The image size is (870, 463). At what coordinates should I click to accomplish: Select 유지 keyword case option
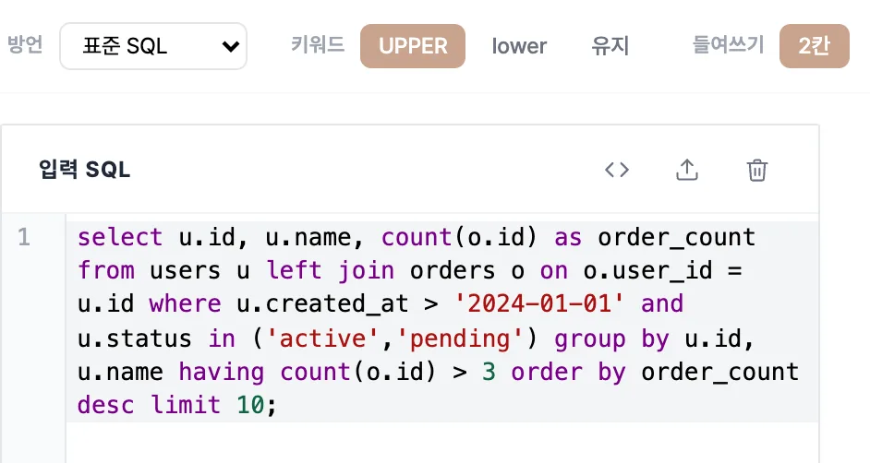pos(610,46)
